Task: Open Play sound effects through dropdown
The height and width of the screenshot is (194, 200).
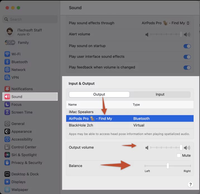Action: click(166, 23)
